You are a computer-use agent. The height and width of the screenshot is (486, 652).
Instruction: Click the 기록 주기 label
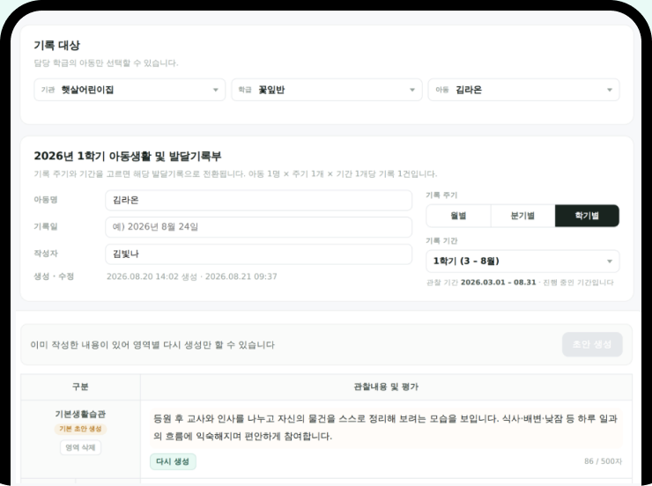coord(441,195)
